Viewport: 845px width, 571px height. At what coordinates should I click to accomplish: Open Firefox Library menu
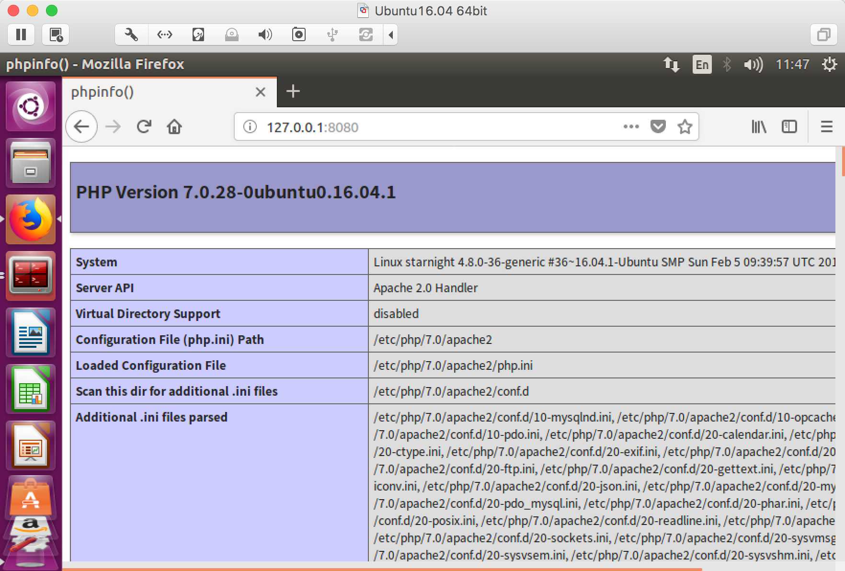759,126
